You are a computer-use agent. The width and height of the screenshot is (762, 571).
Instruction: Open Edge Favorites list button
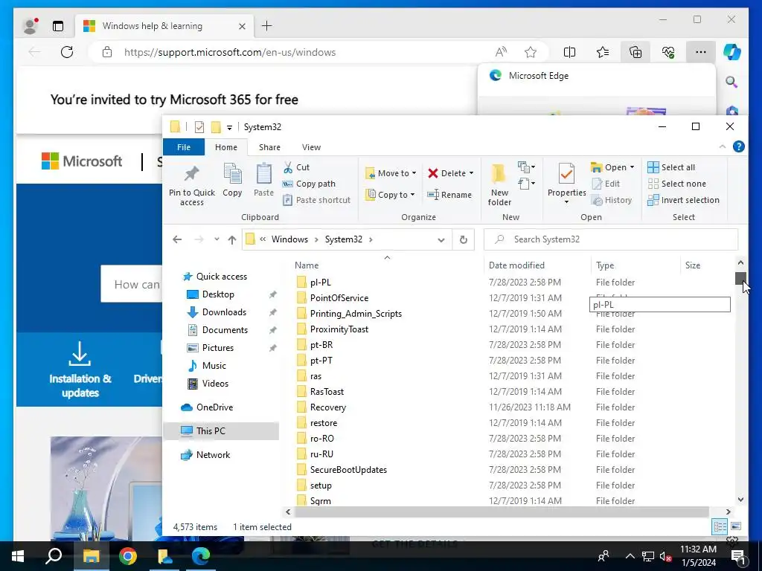[603, 52]
